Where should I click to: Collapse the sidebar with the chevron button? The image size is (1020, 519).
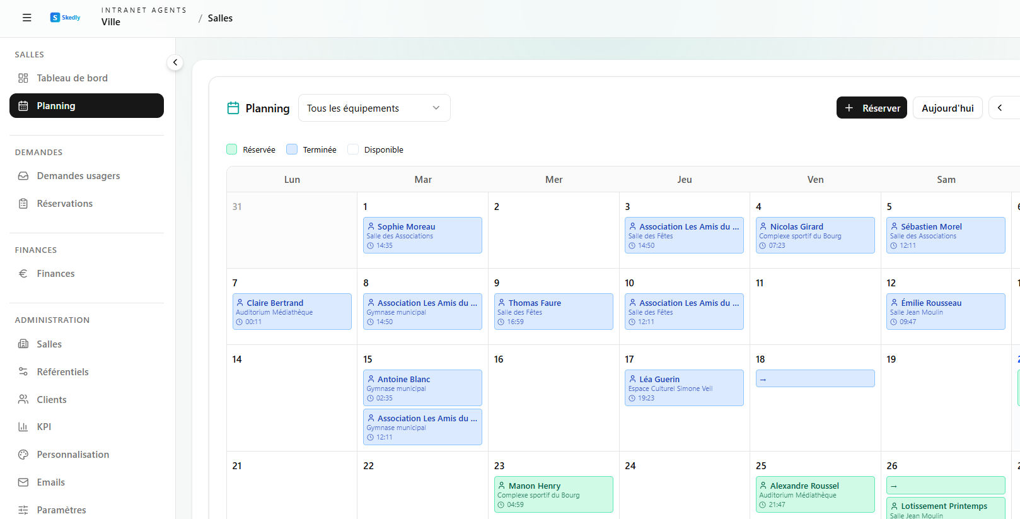pos(175,62)
